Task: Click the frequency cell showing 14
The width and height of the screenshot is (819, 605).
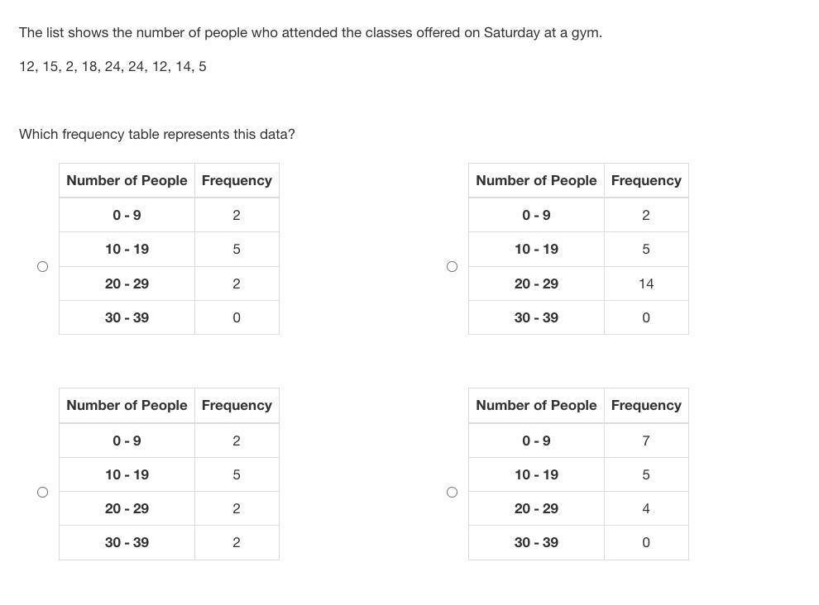Action: coord(646,283)
